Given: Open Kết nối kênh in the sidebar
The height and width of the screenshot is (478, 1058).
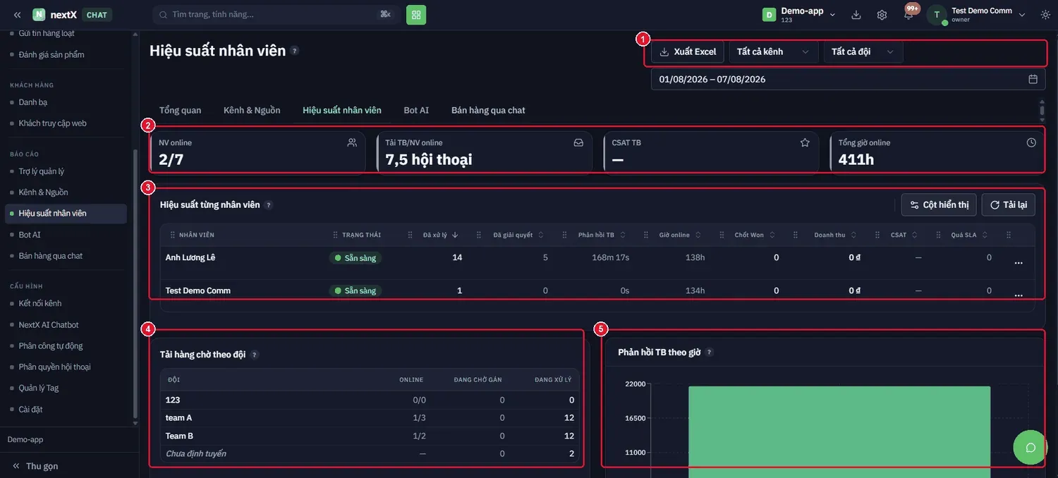Looking at the screenshot, I should 40,303.
